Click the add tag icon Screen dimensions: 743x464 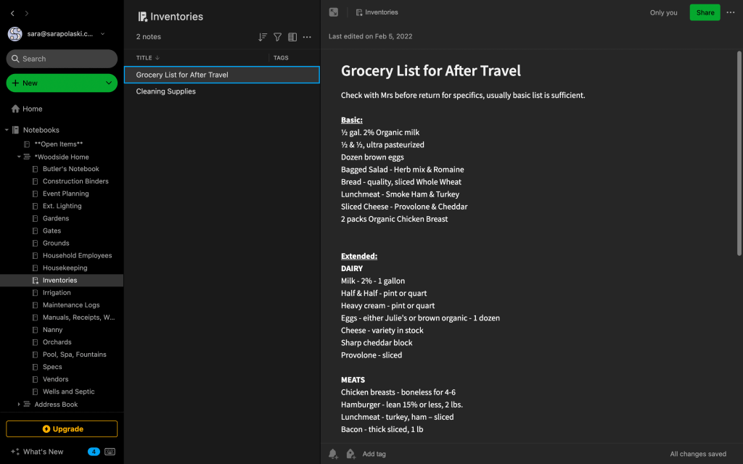point(350,454)
